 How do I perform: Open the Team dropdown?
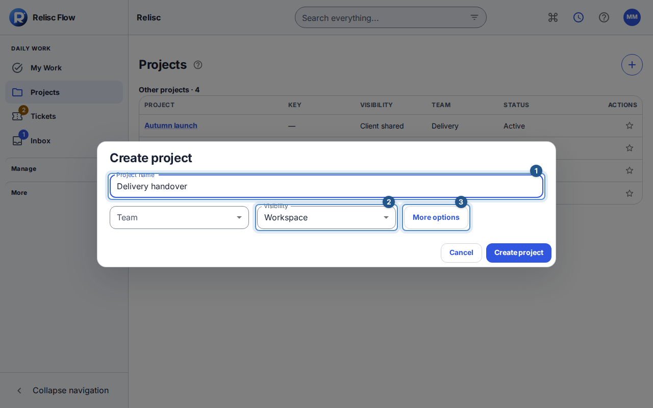point(179,217)
